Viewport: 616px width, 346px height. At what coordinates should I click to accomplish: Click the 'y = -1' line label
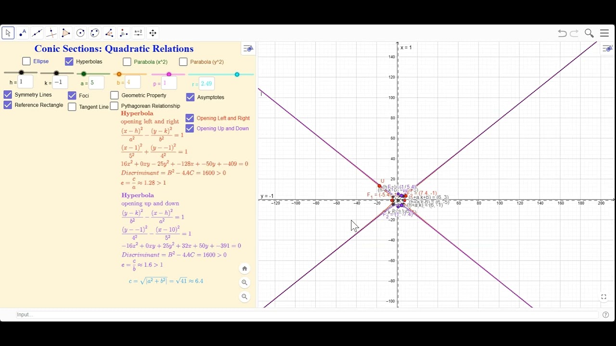(x=267, y=196)
